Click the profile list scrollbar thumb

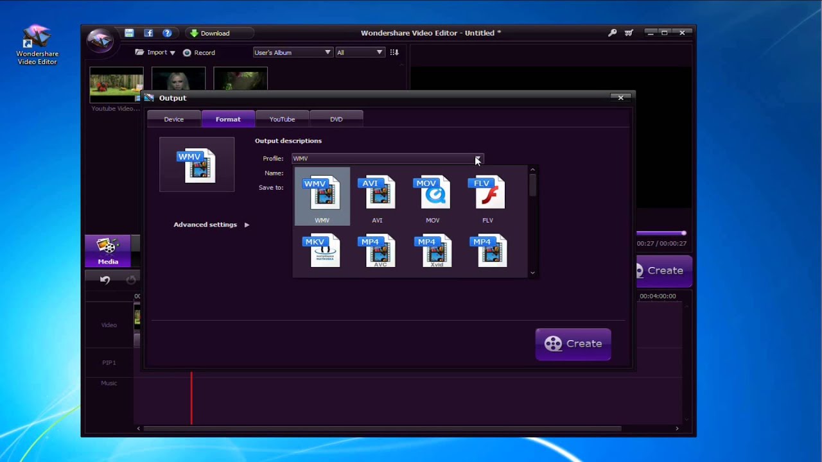[532, 185]
